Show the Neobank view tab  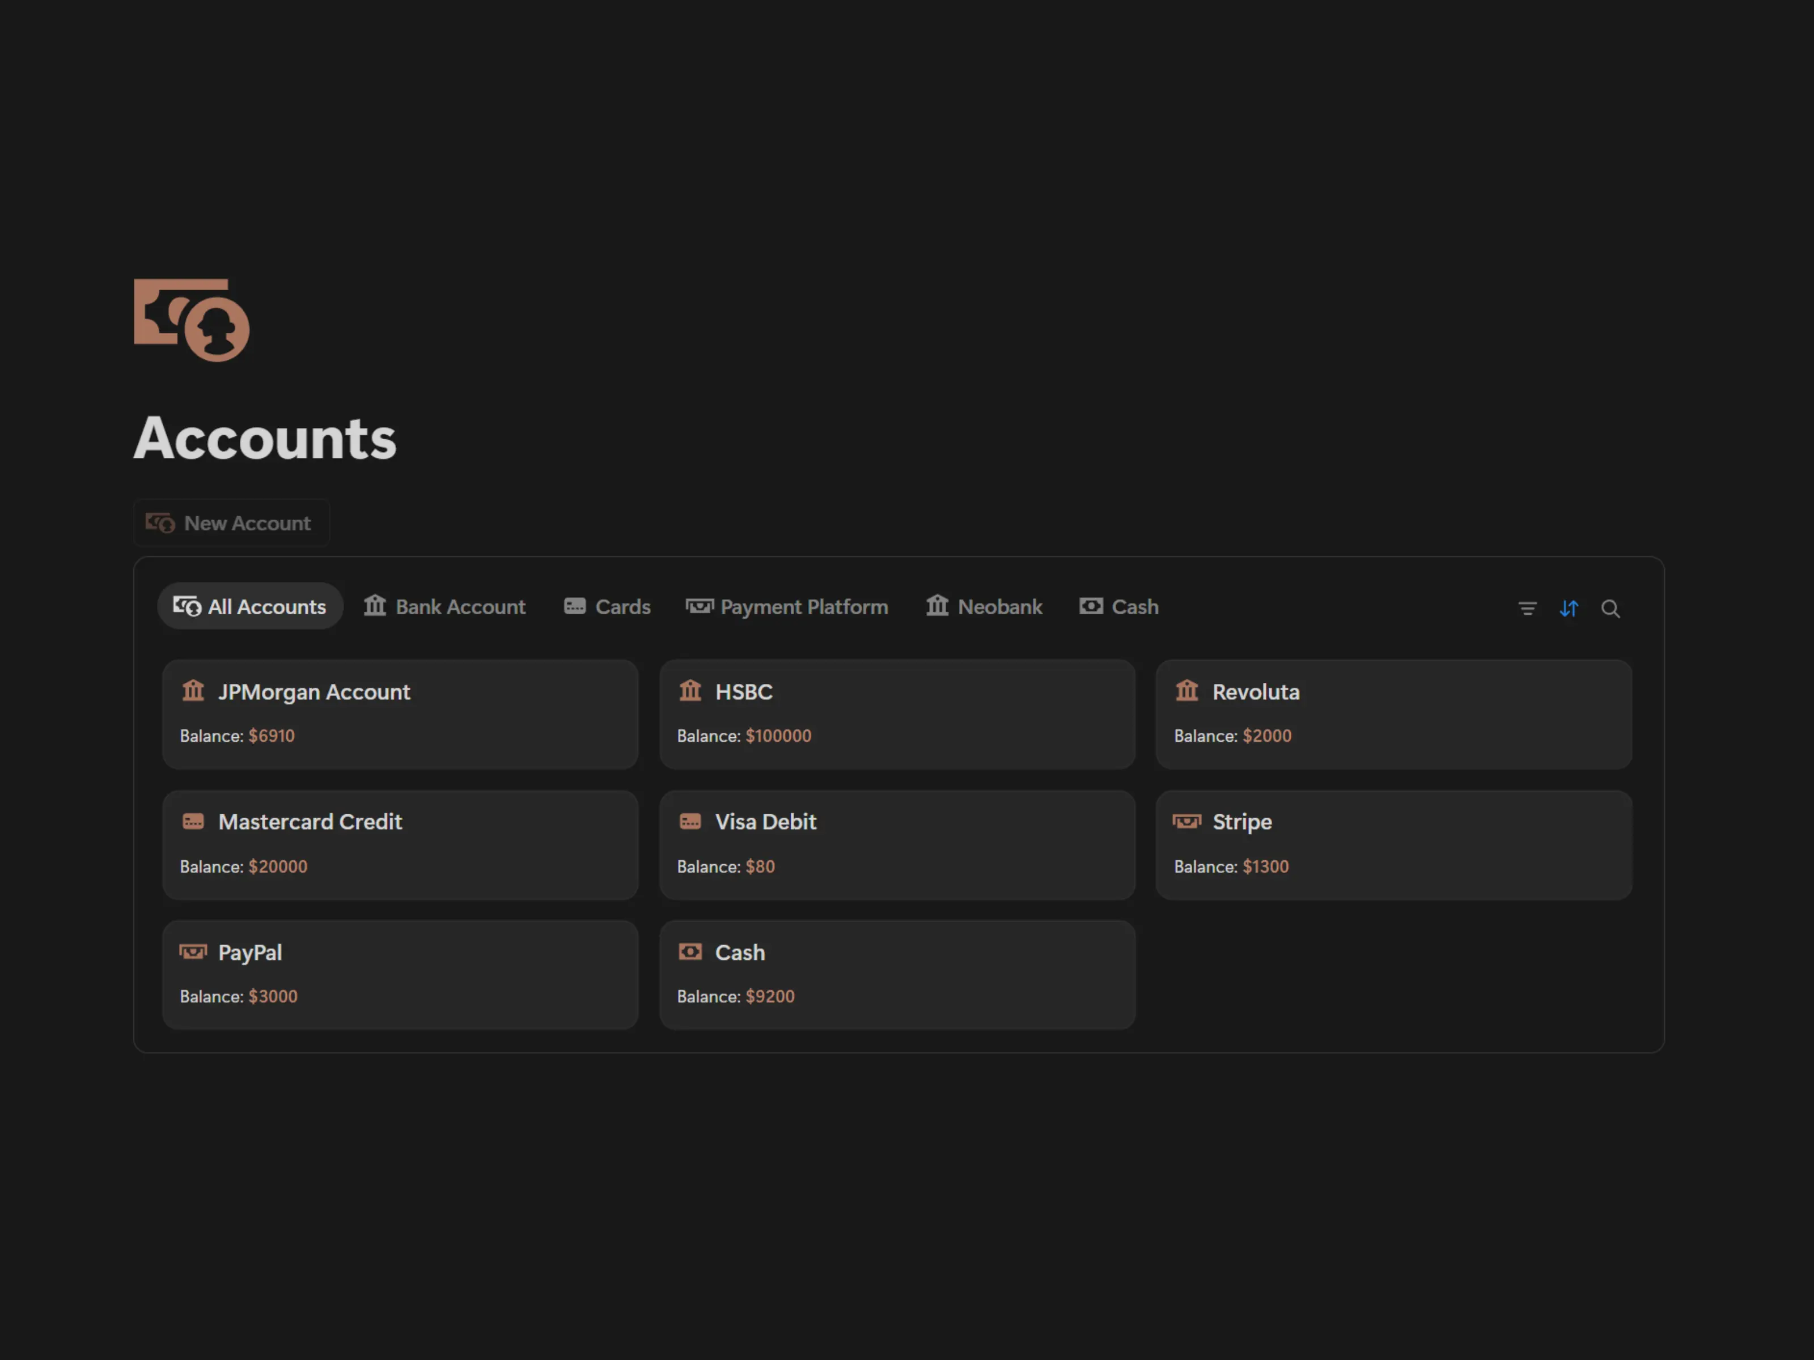(984, 607)
